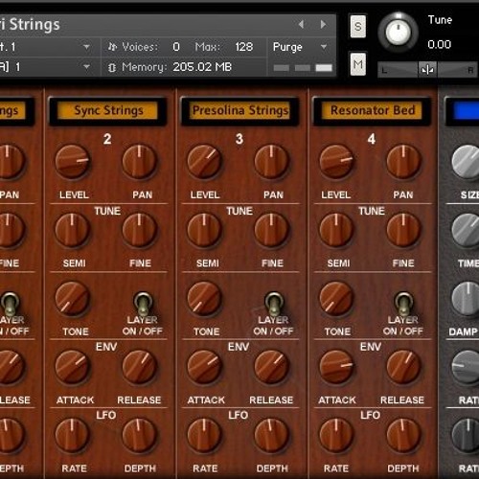Click layer 2 LFO RATE knob
Viewport: 479px width, 479px height.
72,435
